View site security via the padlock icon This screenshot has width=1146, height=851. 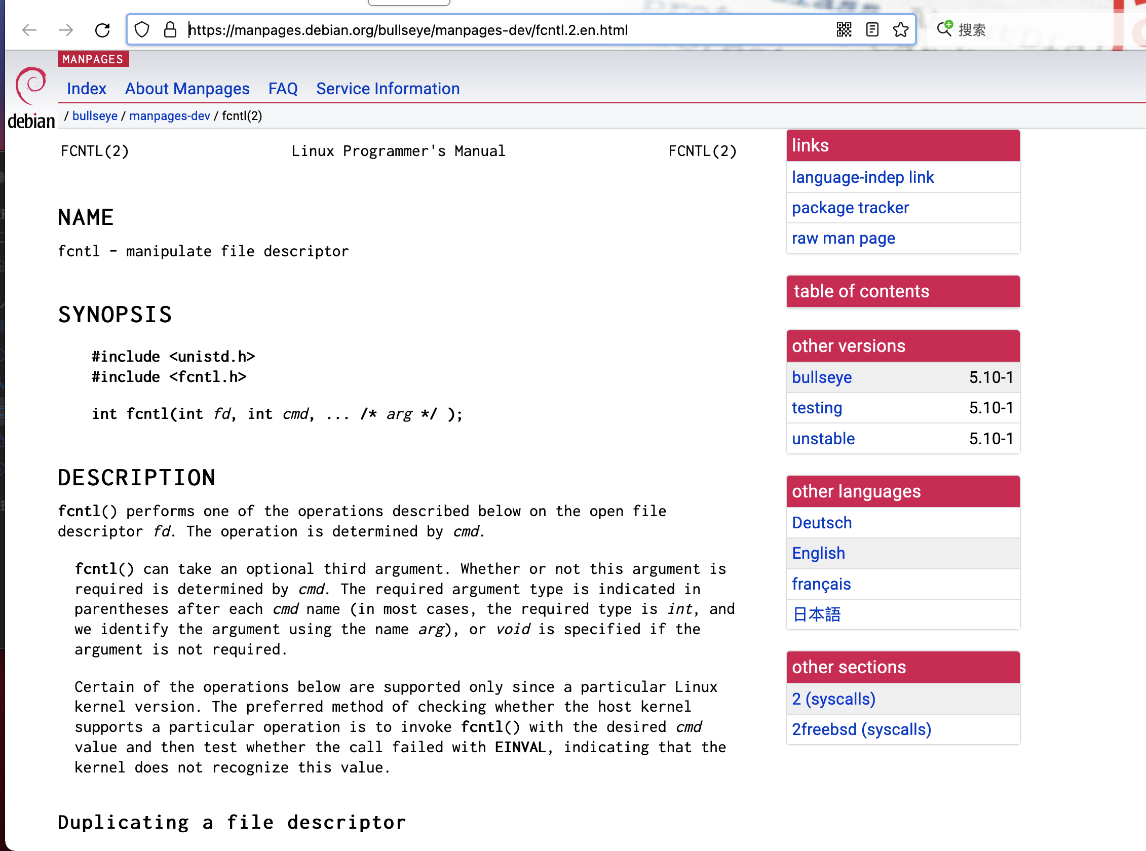[170, 30]
